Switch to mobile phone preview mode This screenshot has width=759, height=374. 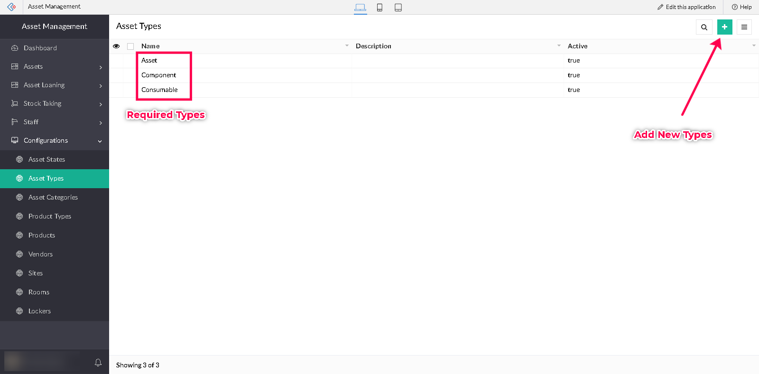pyautogui.click(x=379, y=7)
